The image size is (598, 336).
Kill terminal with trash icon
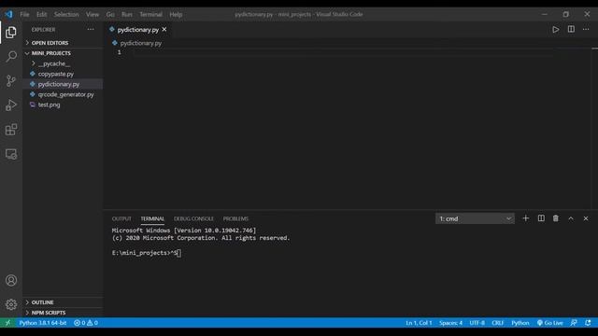click(556, 218)
